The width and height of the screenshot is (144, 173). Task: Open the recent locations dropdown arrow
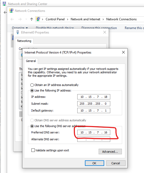click(x=26, y=19)
